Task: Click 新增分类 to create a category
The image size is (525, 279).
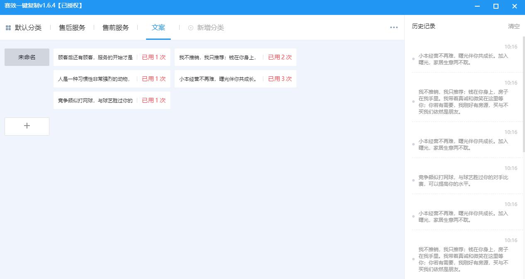Action: [209, 28]
